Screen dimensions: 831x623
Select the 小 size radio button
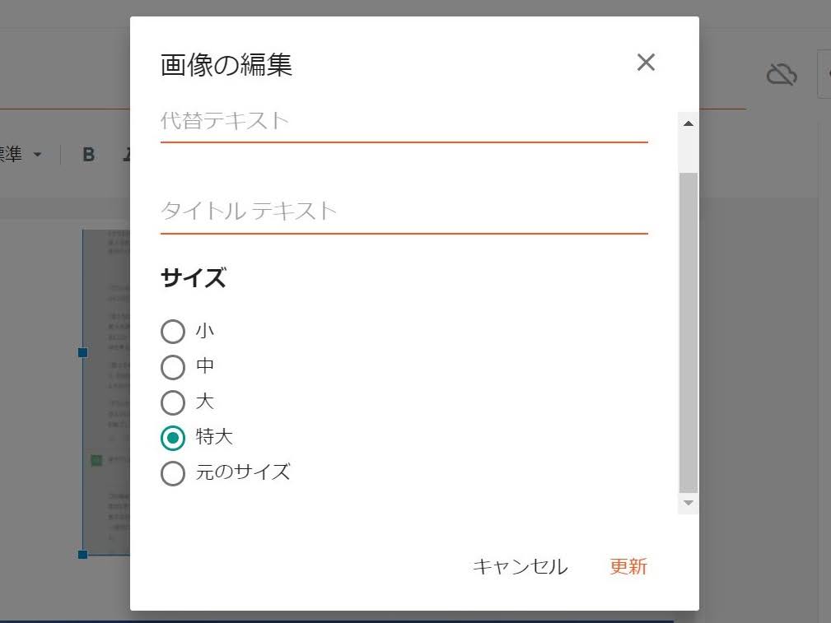point(173,332)
